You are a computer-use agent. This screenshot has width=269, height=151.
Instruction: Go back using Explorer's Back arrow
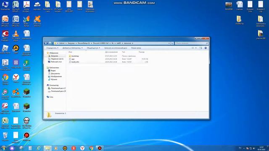pos(46,43)
